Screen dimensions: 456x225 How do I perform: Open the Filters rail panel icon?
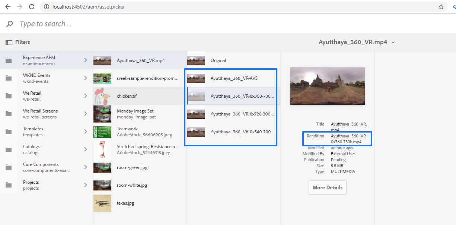pos(9,42)
